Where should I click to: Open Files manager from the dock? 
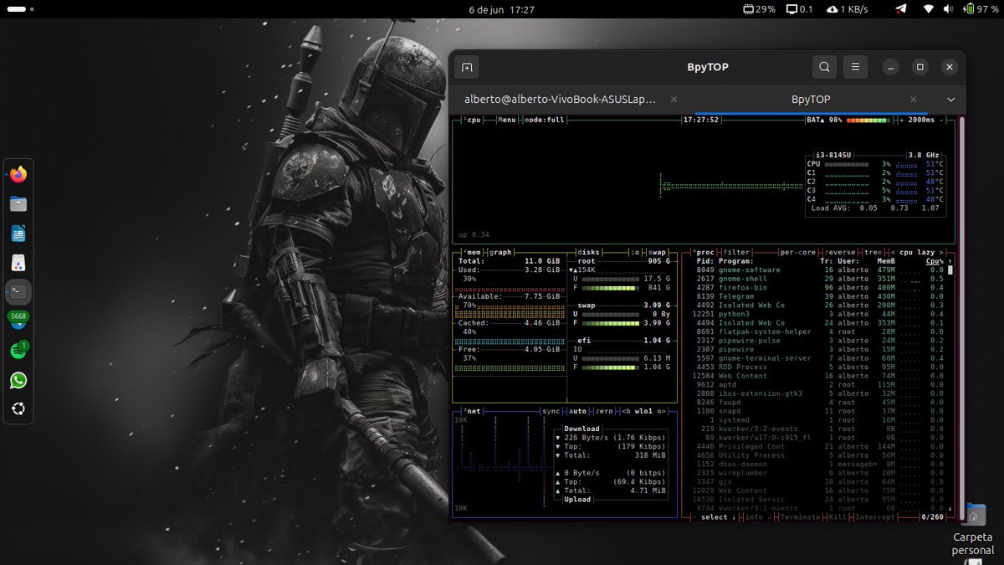click(x=18, y=204)
